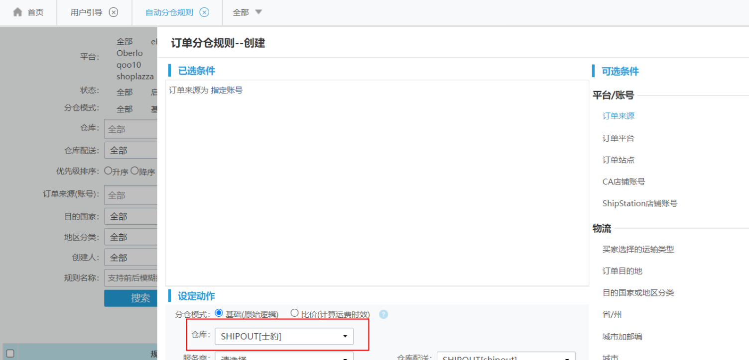749x360 pixels.
Task: Expand the 全部 tab dropdown arrow
Action: pyautogui.click(x=258, y=12)
